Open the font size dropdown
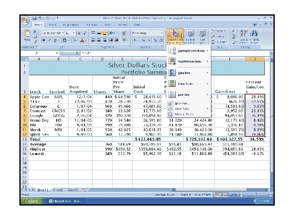 click(74, 33)
